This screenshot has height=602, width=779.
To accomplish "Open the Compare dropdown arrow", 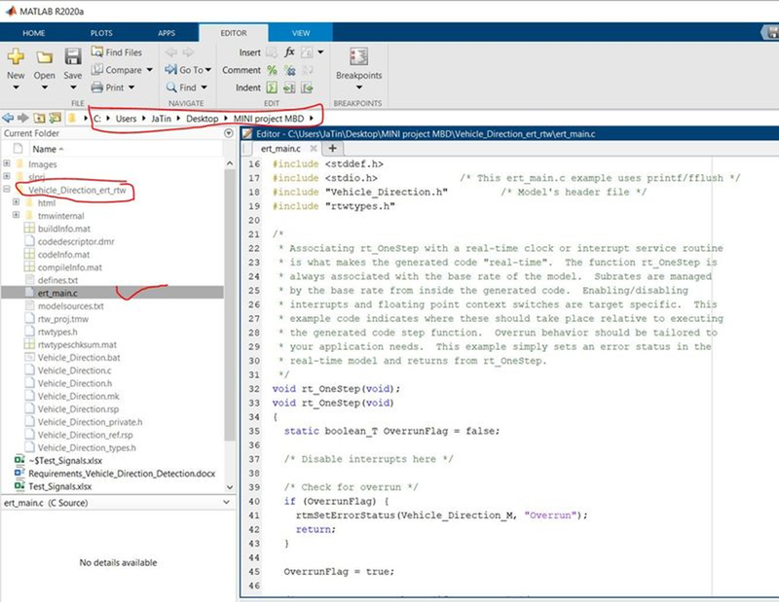I will click(149, 70).
